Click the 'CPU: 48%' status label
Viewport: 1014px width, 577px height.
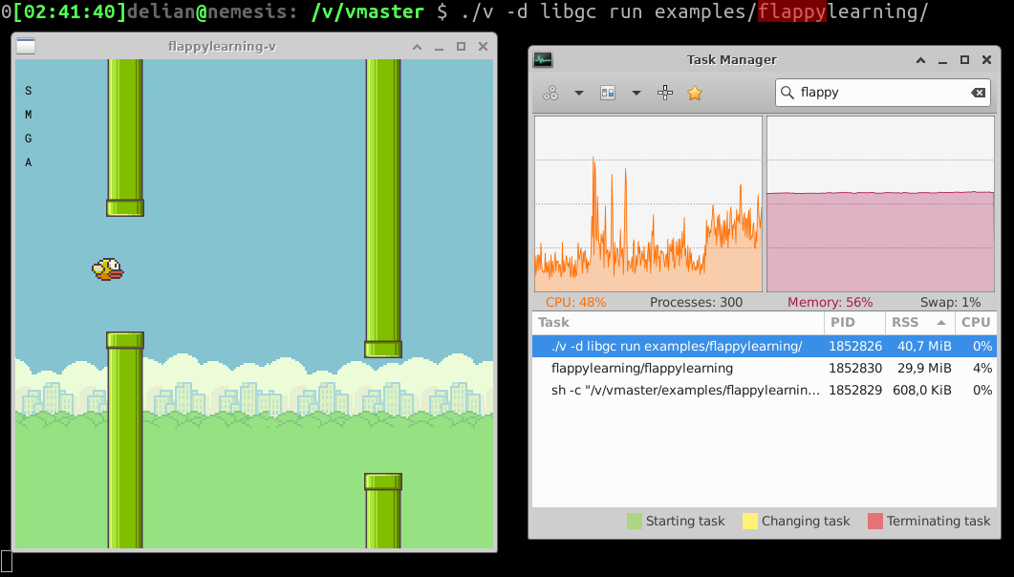(575, 303)
